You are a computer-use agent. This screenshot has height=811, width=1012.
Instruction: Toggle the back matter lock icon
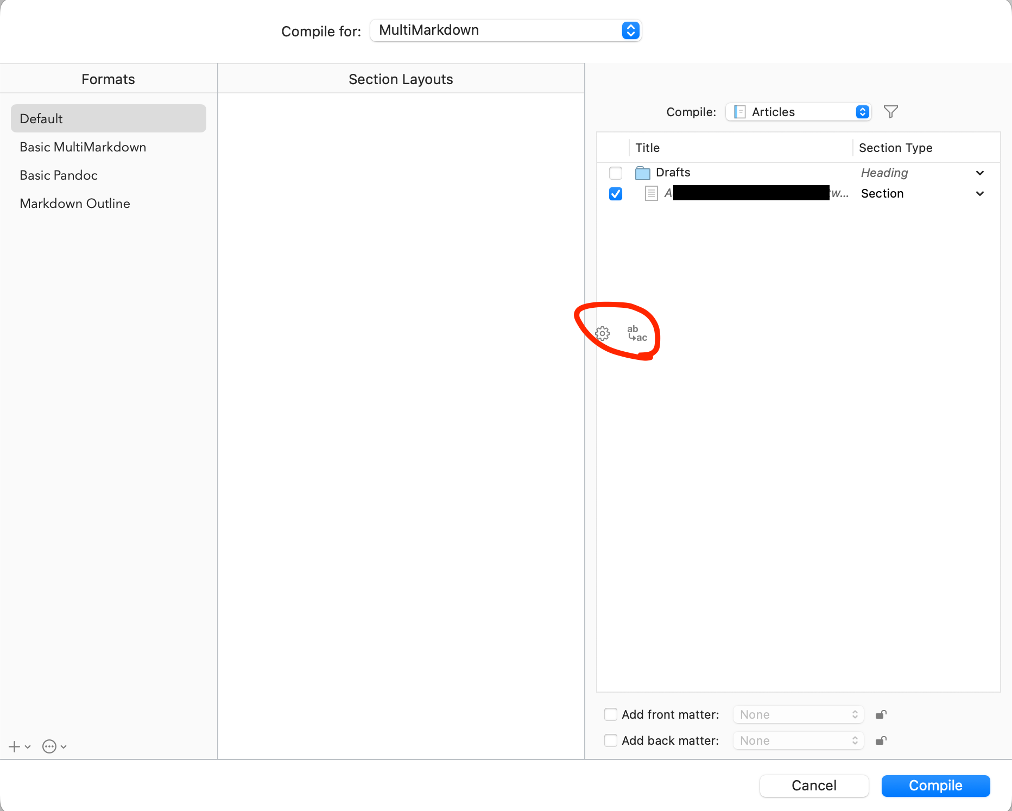pyautogui.click(x=881, y=740)
